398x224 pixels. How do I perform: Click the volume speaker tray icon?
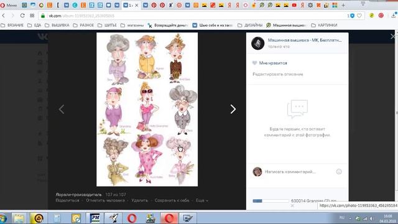[x=371, y=218]
